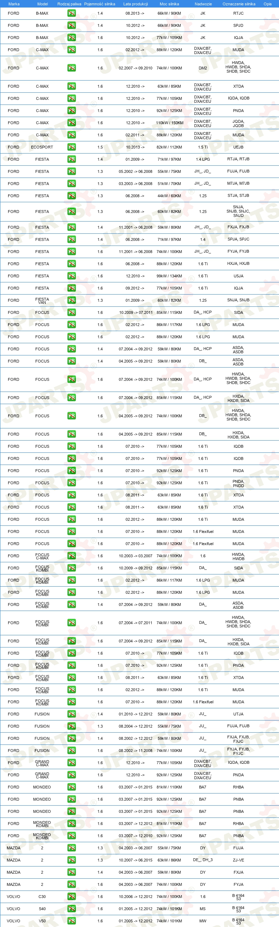Select the UEJB engine code cell
279x927 pixels.
238,147
